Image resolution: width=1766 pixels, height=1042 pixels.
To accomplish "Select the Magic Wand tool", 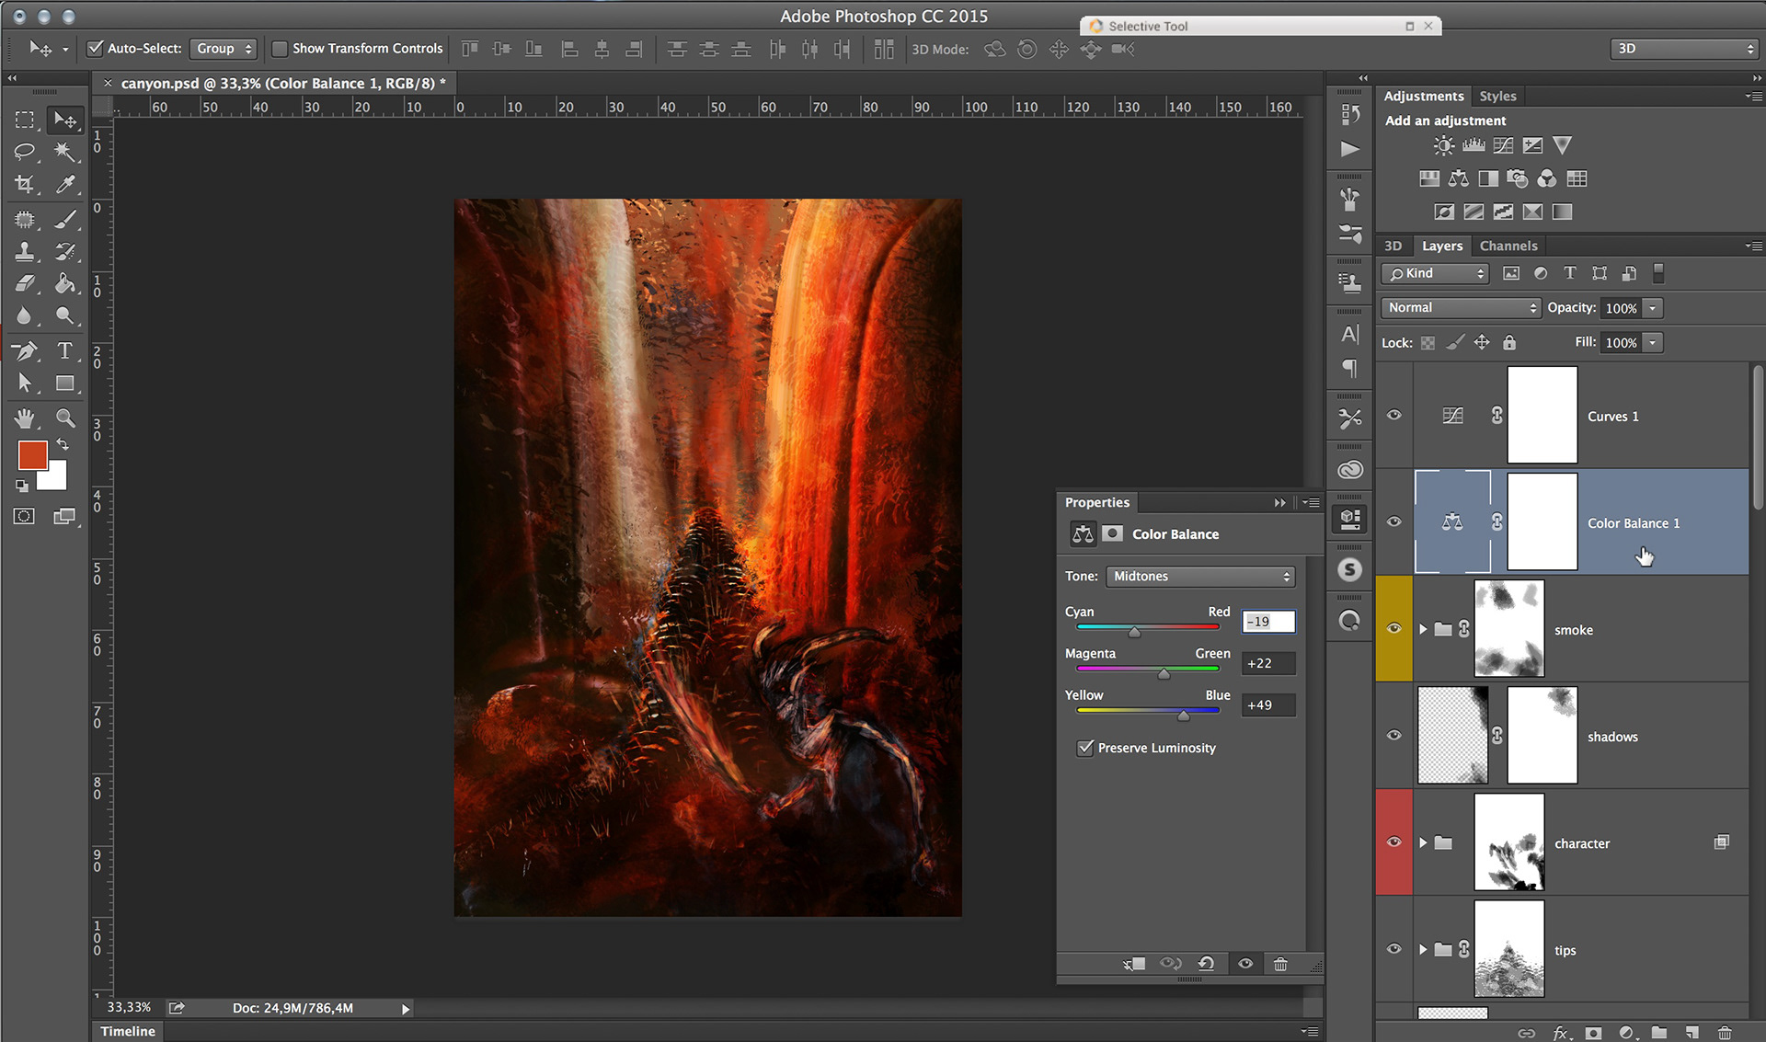I will [x=64, y=152].
